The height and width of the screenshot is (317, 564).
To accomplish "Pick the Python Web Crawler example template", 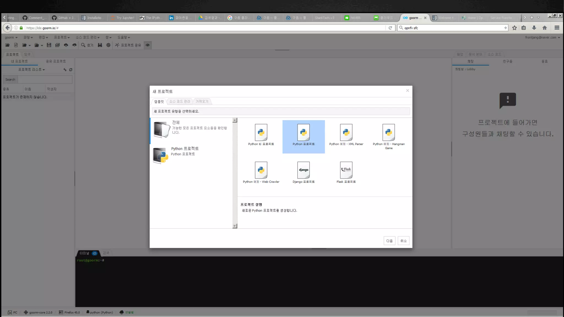I will pos(261,170).
